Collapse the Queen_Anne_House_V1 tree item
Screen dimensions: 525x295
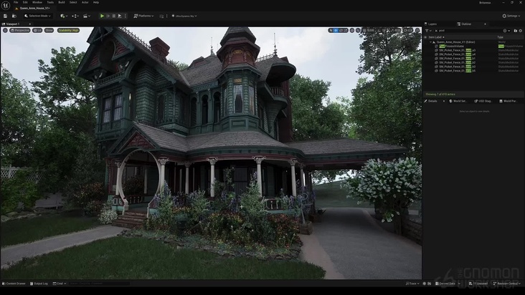point(430,42)
